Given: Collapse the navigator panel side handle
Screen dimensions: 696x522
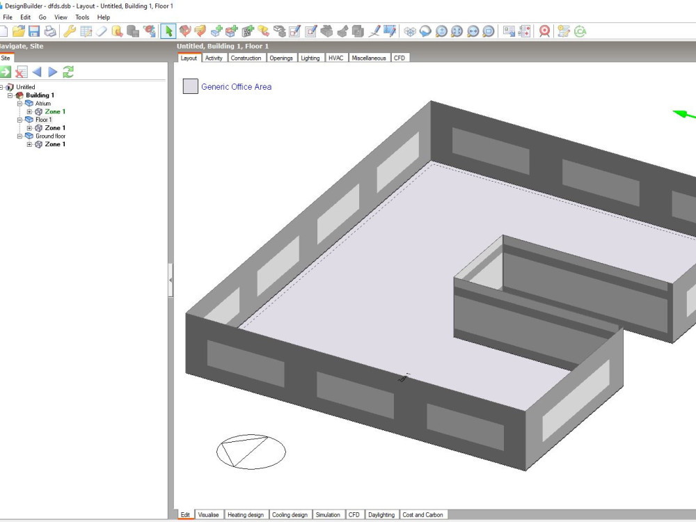Looking at the screenshot, I should [171, 280].
